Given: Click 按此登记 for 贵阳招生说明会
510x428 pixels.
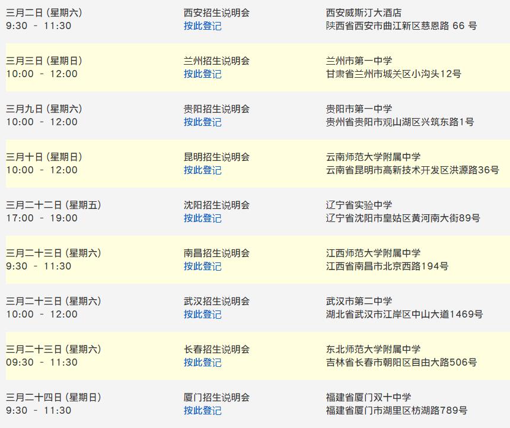Looking at the screenshot, I should point(202,122).
